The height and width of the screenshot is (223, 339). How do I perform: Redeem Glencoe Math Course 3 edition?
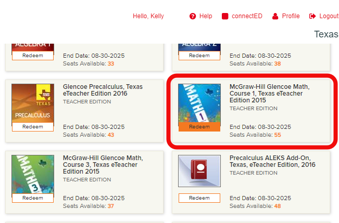33,198
